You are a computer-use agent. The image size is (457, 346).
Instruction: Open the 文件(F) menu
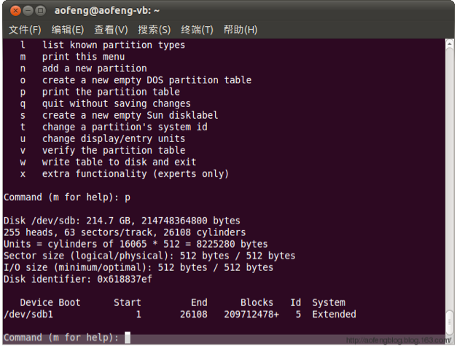tap(25, 29)
